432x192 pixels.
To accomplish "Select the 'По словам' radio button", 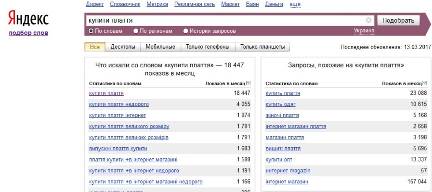I will coord(91,31).
